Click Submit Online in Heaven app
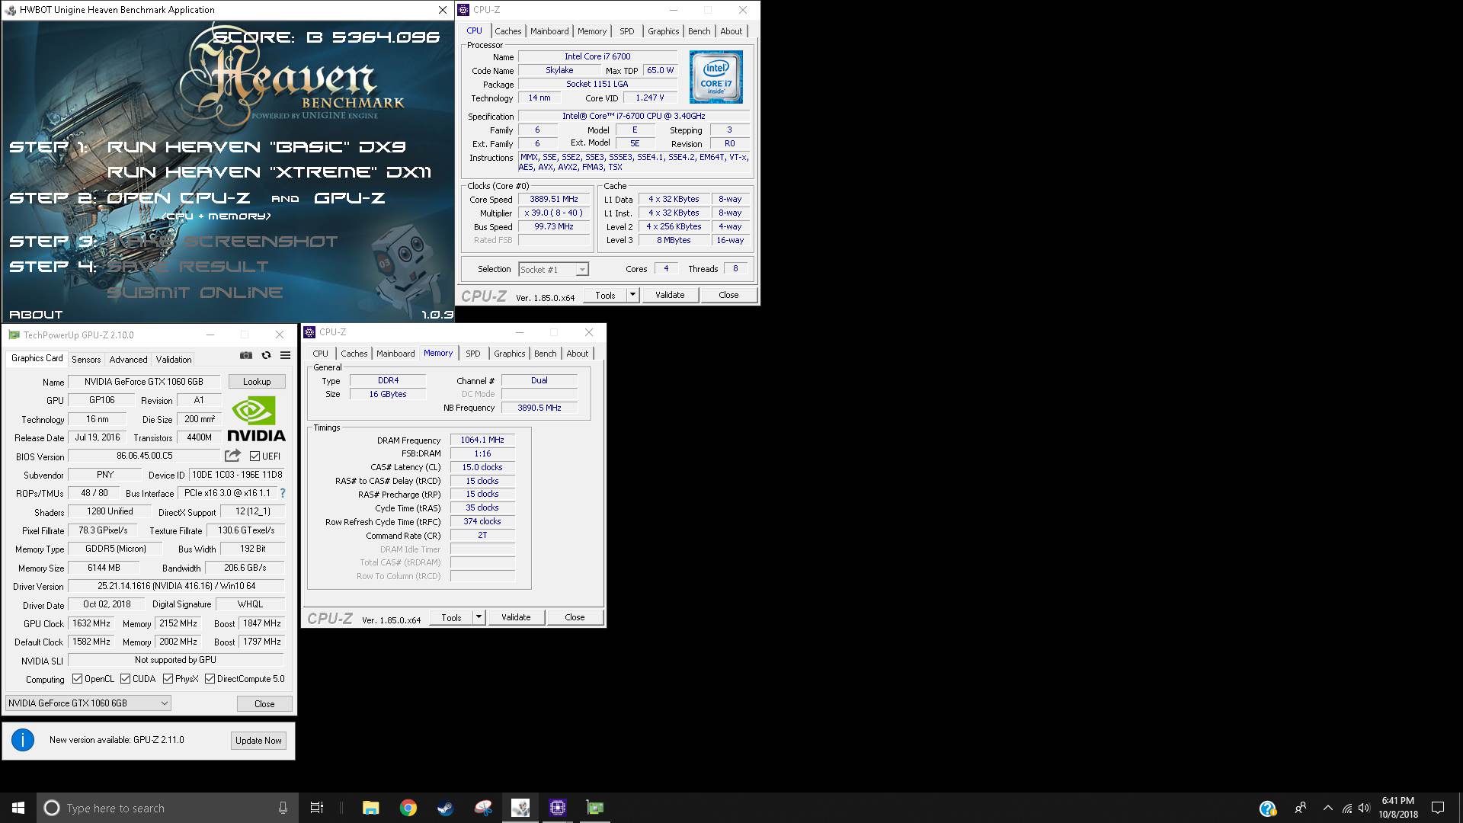Screen dimensions: 1463x823 (195, 293)
